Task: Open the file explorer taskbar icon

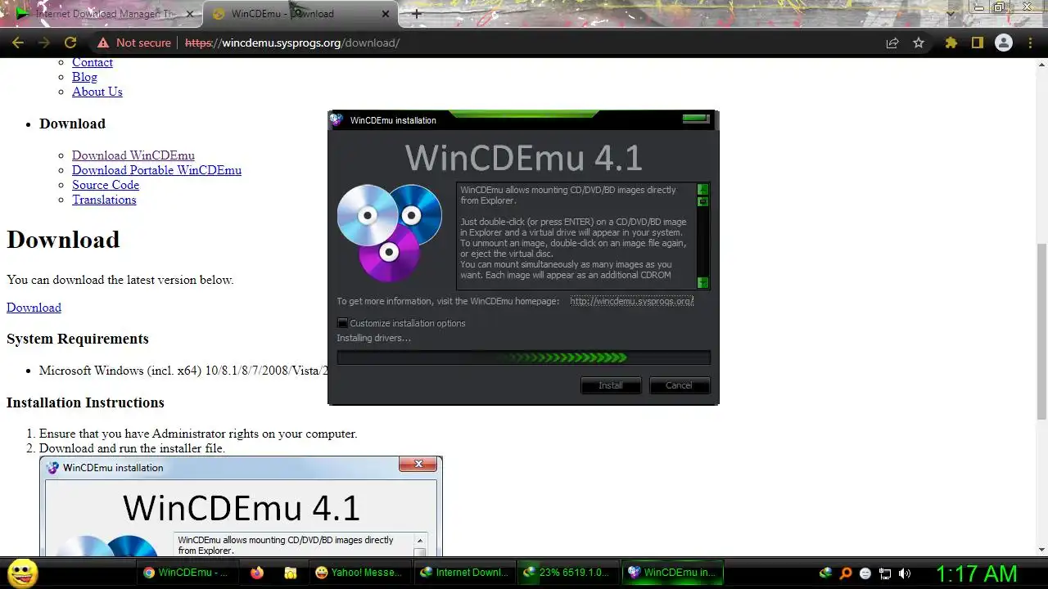Action: pos(290,573)
